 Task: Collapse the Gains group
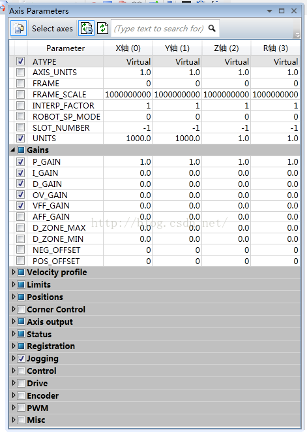click(13, 150)
